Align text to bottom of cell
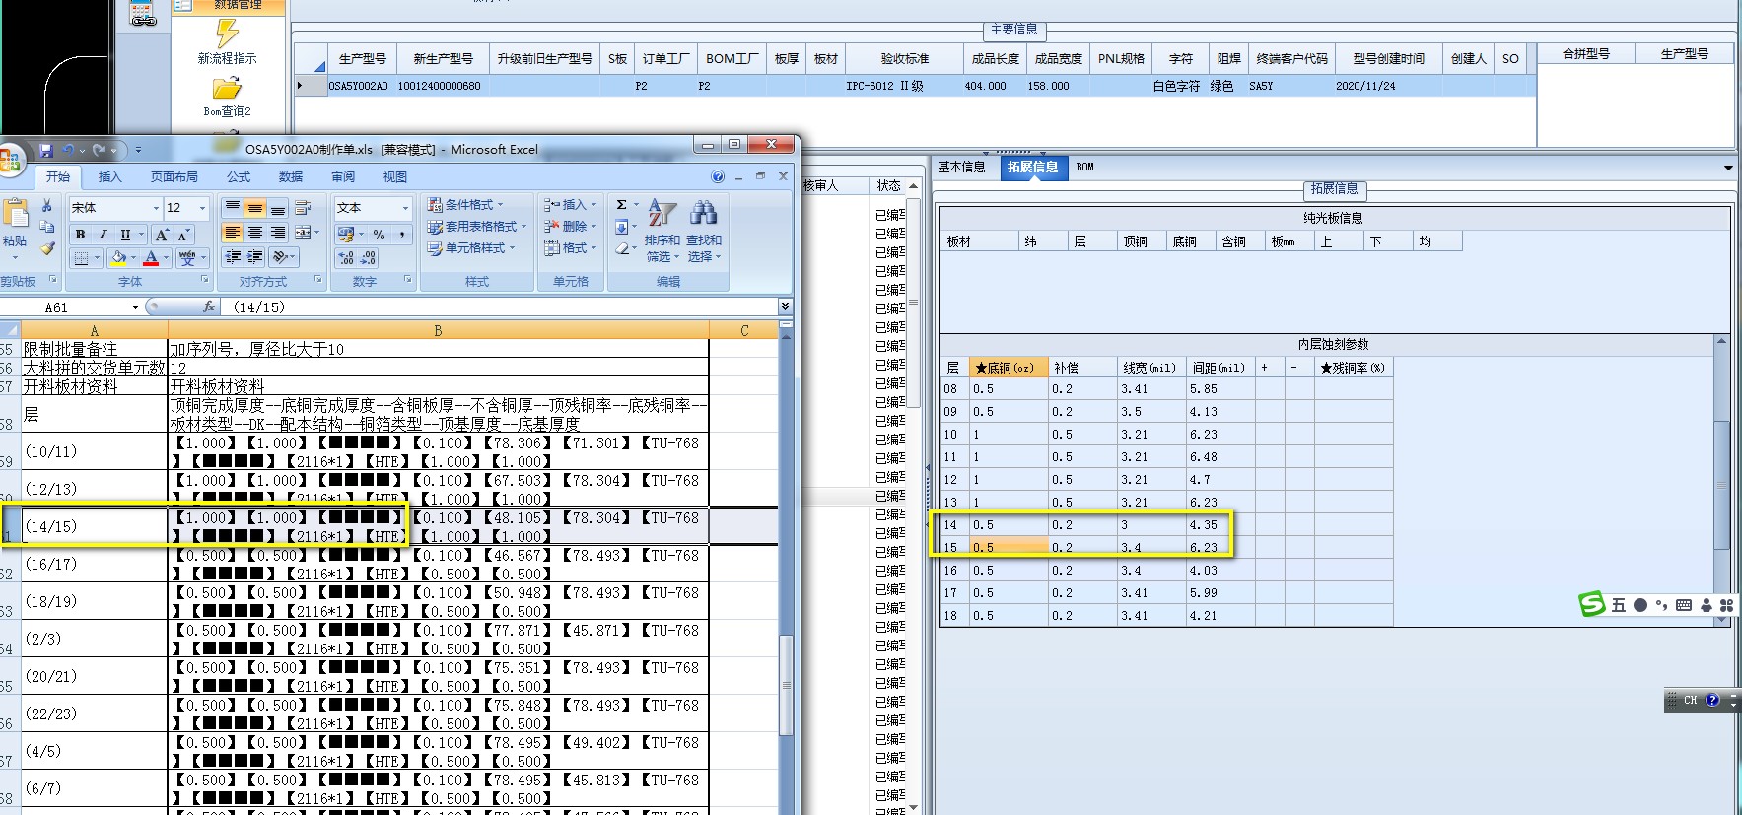 click(278, 207)
